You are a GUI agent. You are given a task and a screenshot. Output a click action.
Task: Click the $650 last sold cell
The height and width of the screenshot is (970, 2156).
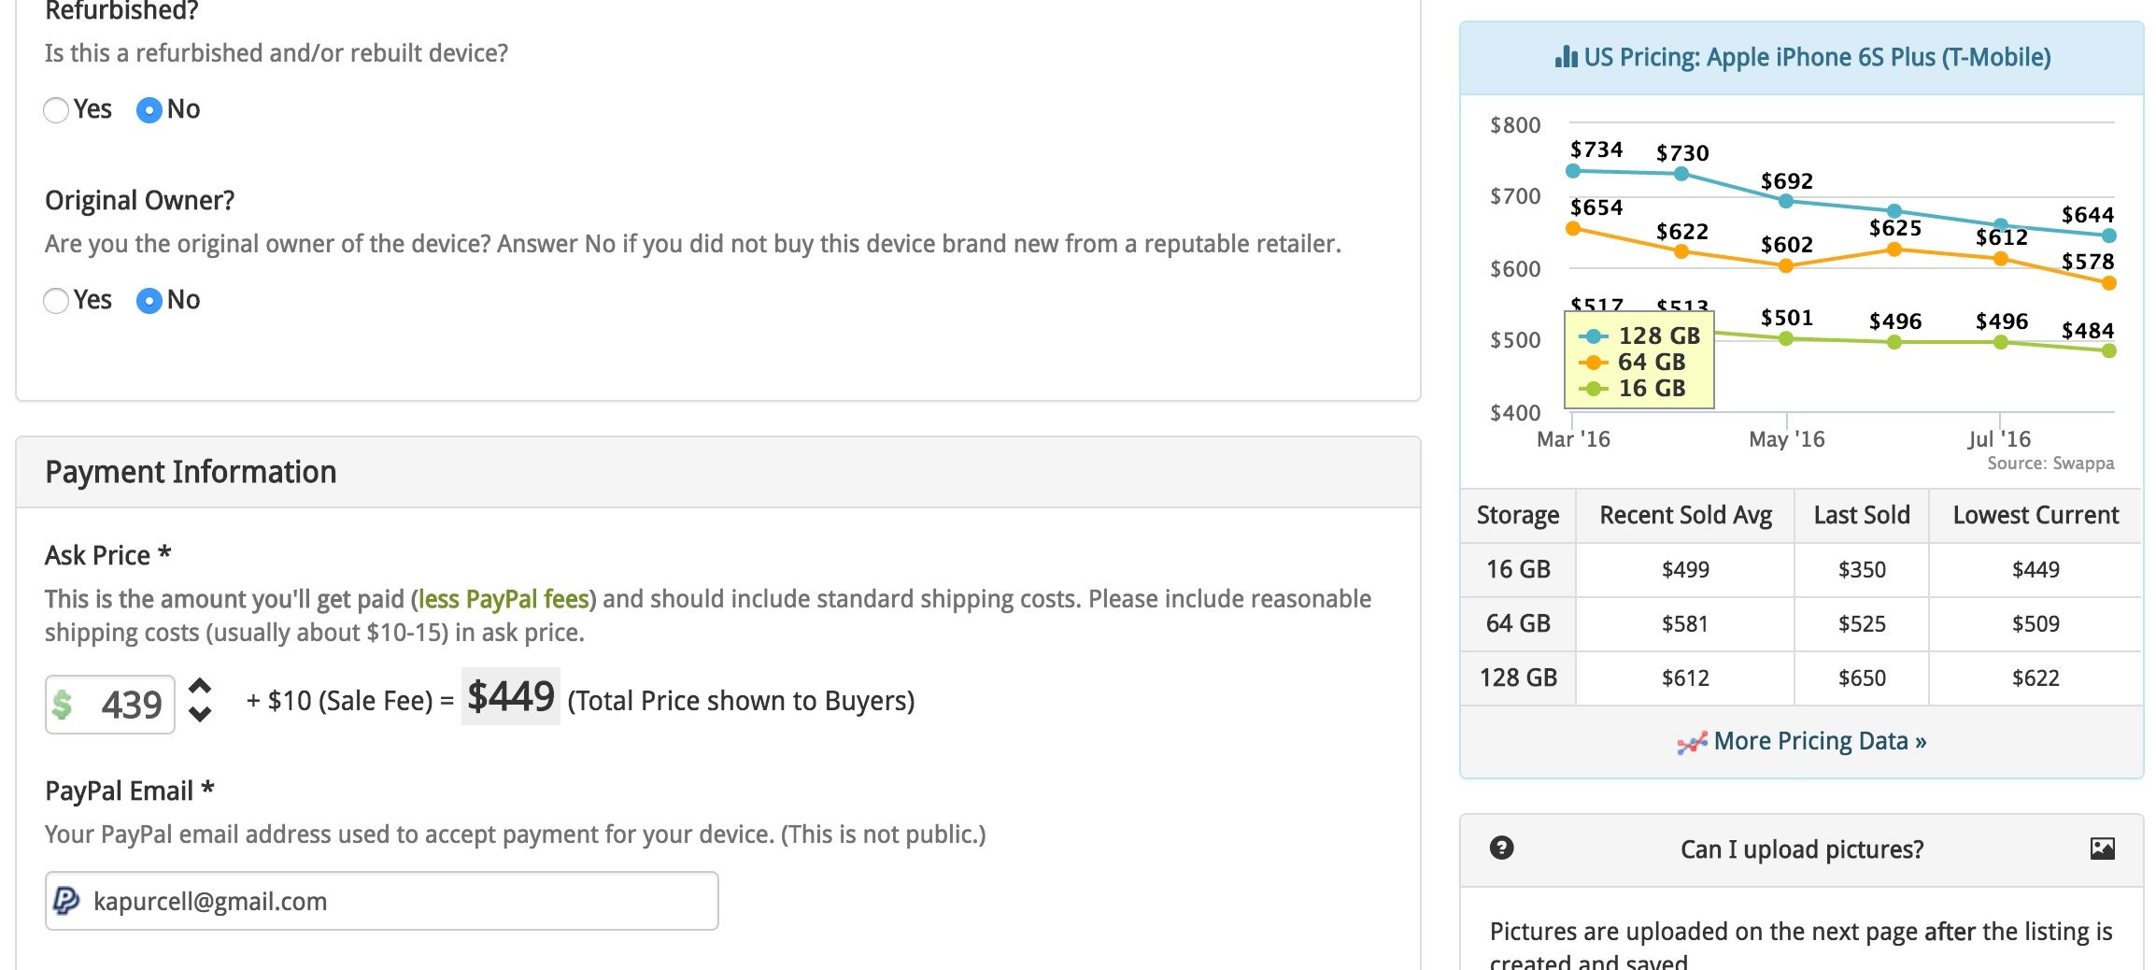[x=1862, y=678]
